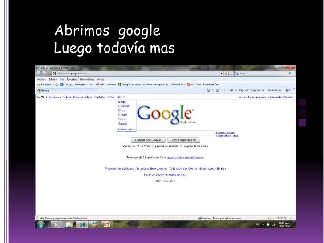Click the browser Back arrow button
The width and height of the screenshot is (324, 243).
(39, 73)
